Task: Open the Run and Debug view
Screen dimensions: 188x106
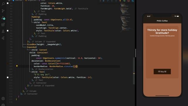Action: coord(3,18)
